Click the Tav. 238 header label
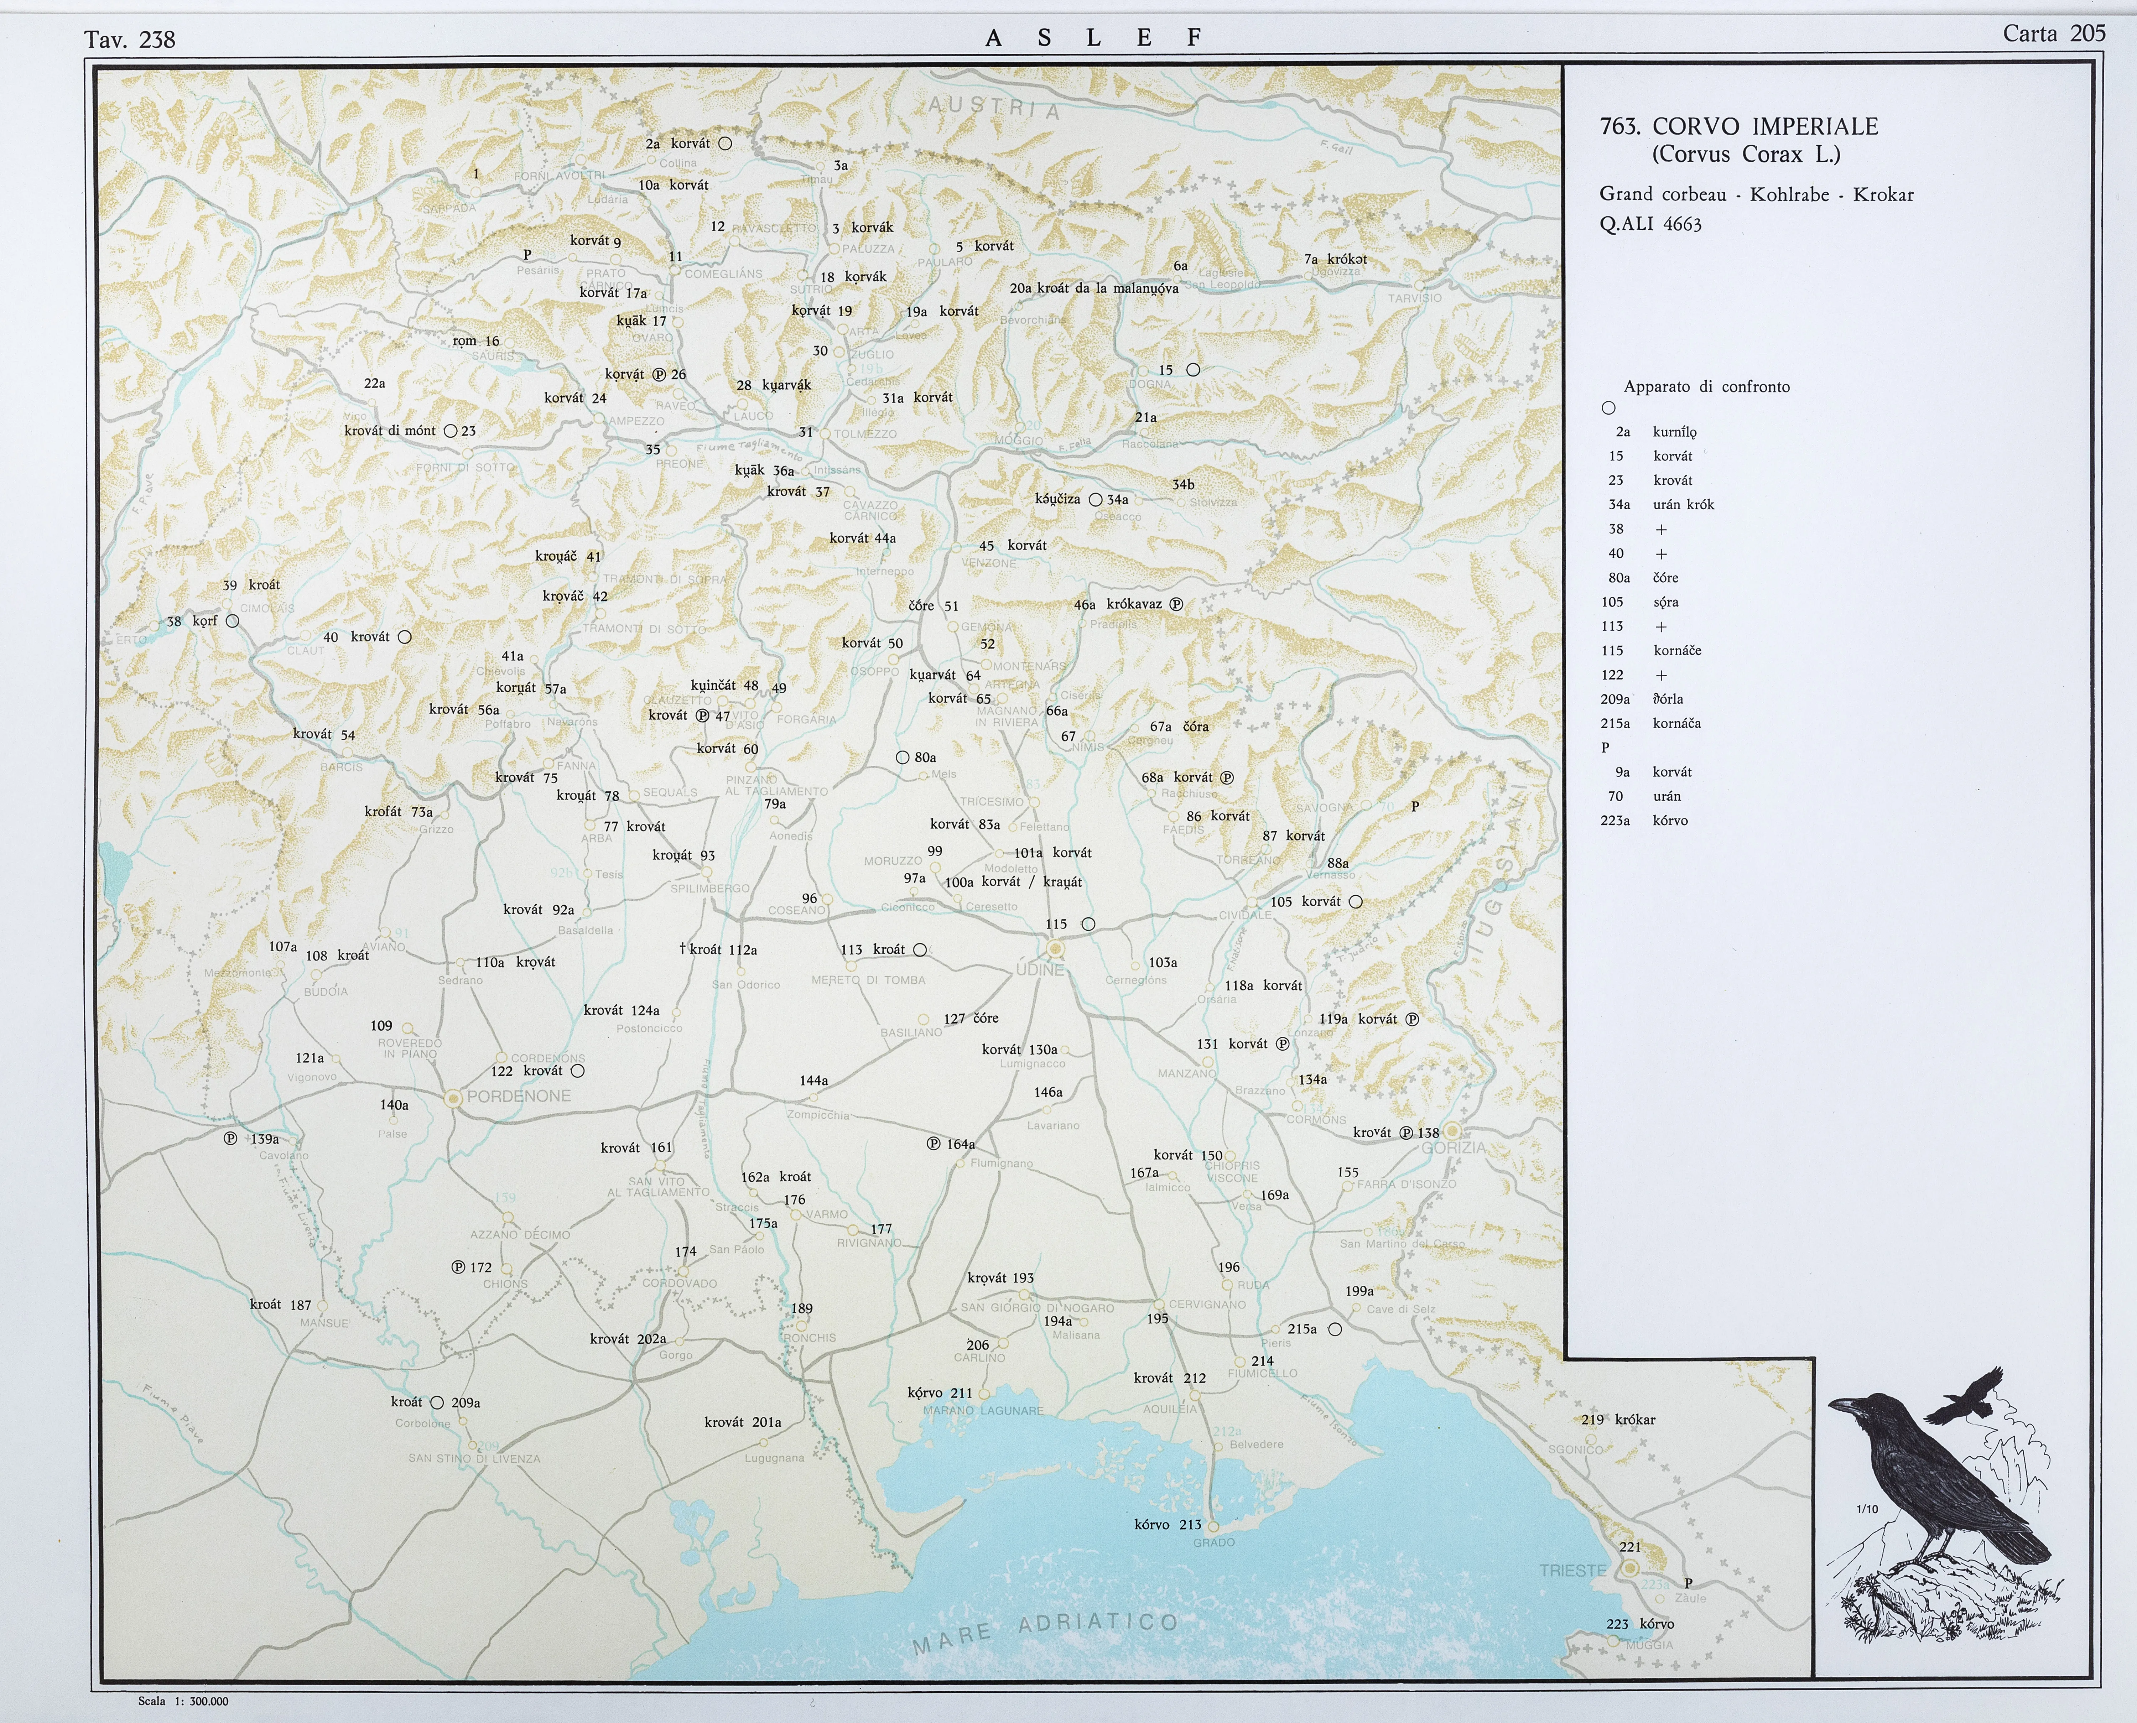 130,40
